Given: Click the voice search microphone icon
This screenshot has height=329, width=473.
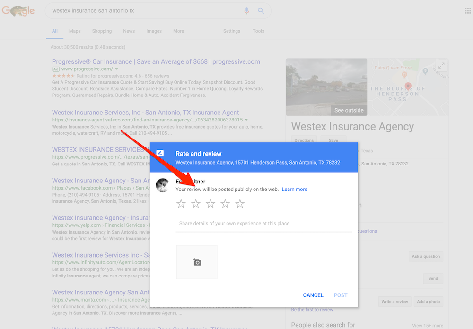Looking at the screenshot, I should coord(247,11).
